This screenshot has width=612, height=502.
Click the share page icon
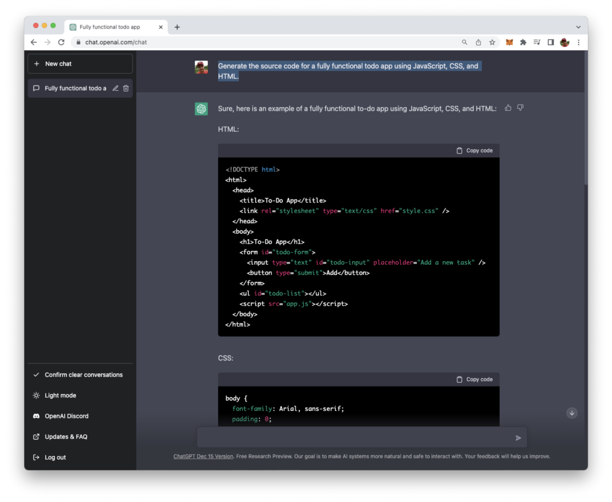point(478,42)
